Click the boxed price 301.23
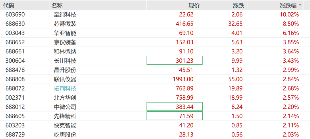The width and height of the screenshot is (310, 139). pyautogui.click(x=175, y=60)
